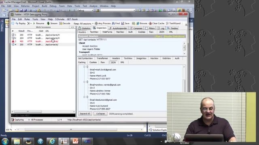The height and width of the screenshot is (145, 259).
Task: Collapse the Web Sessions panel with << button
Action: [x=72, y=27]
